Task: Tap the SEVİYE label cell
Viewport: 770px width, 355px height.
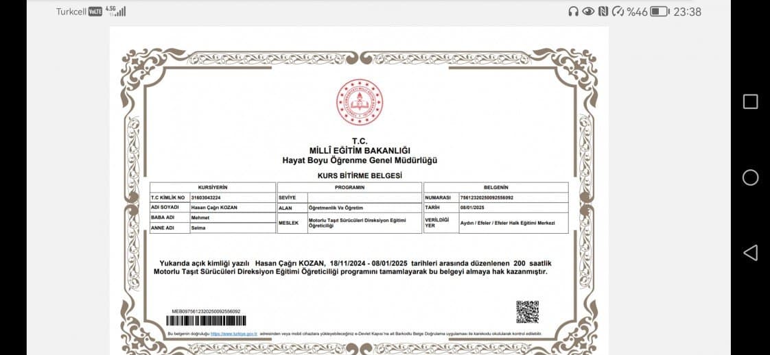Action: pyautogui.click(x=292, y=197)
